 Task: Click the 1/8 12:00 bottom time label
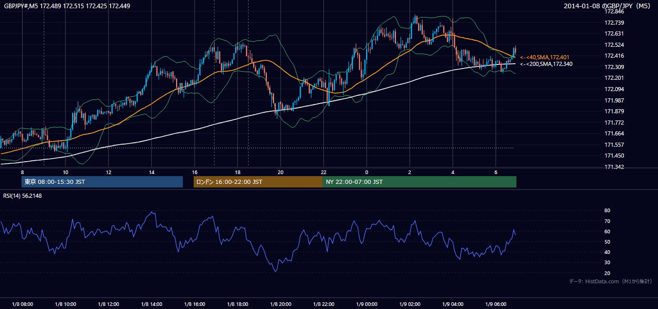109,304
